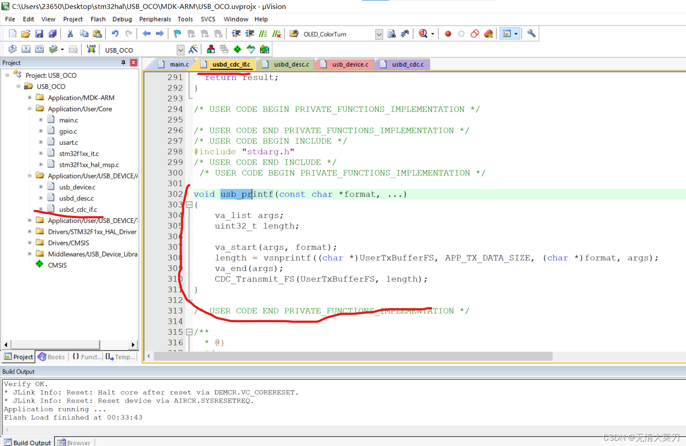
Task: Kill all breakpoints icon
Action: 488,34
